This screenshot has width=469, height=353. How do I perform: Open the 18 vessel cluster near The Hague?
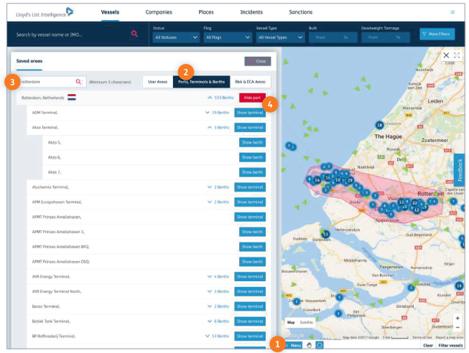pyautogui.click(x=379, y=125)
